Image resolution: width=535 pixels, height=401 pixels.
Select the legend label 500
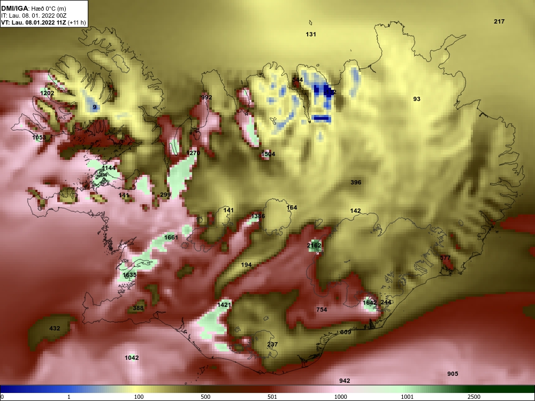[x=205, y=397]
